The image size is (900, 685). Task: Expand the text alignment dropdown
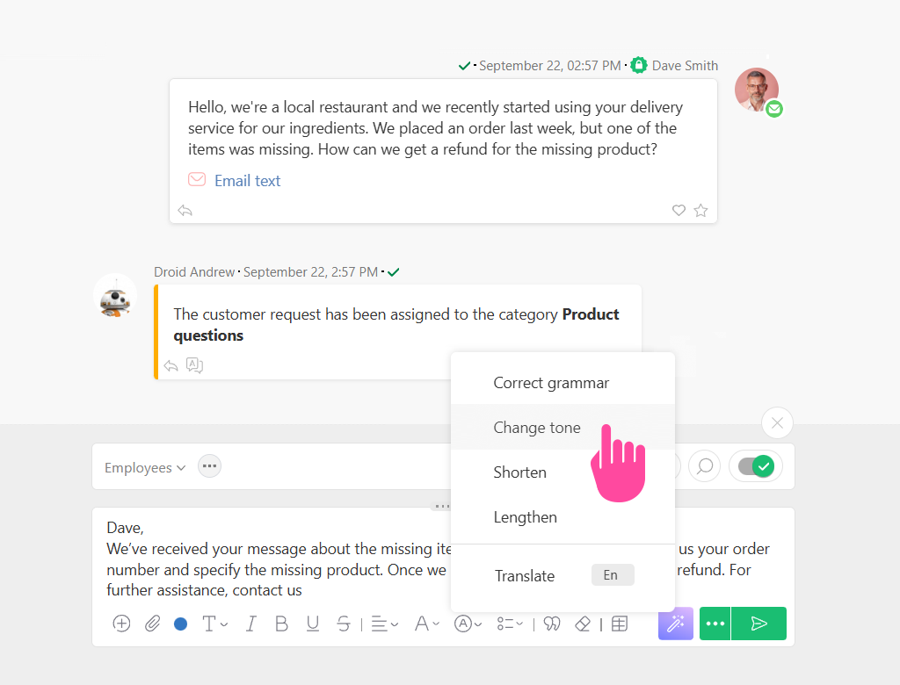[384, 624]
